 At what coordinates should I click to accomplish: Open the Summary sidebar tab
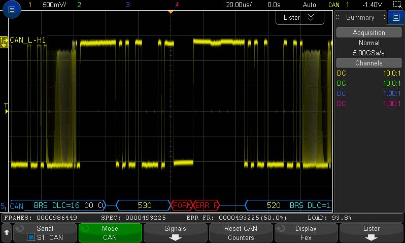pos(360,18)
